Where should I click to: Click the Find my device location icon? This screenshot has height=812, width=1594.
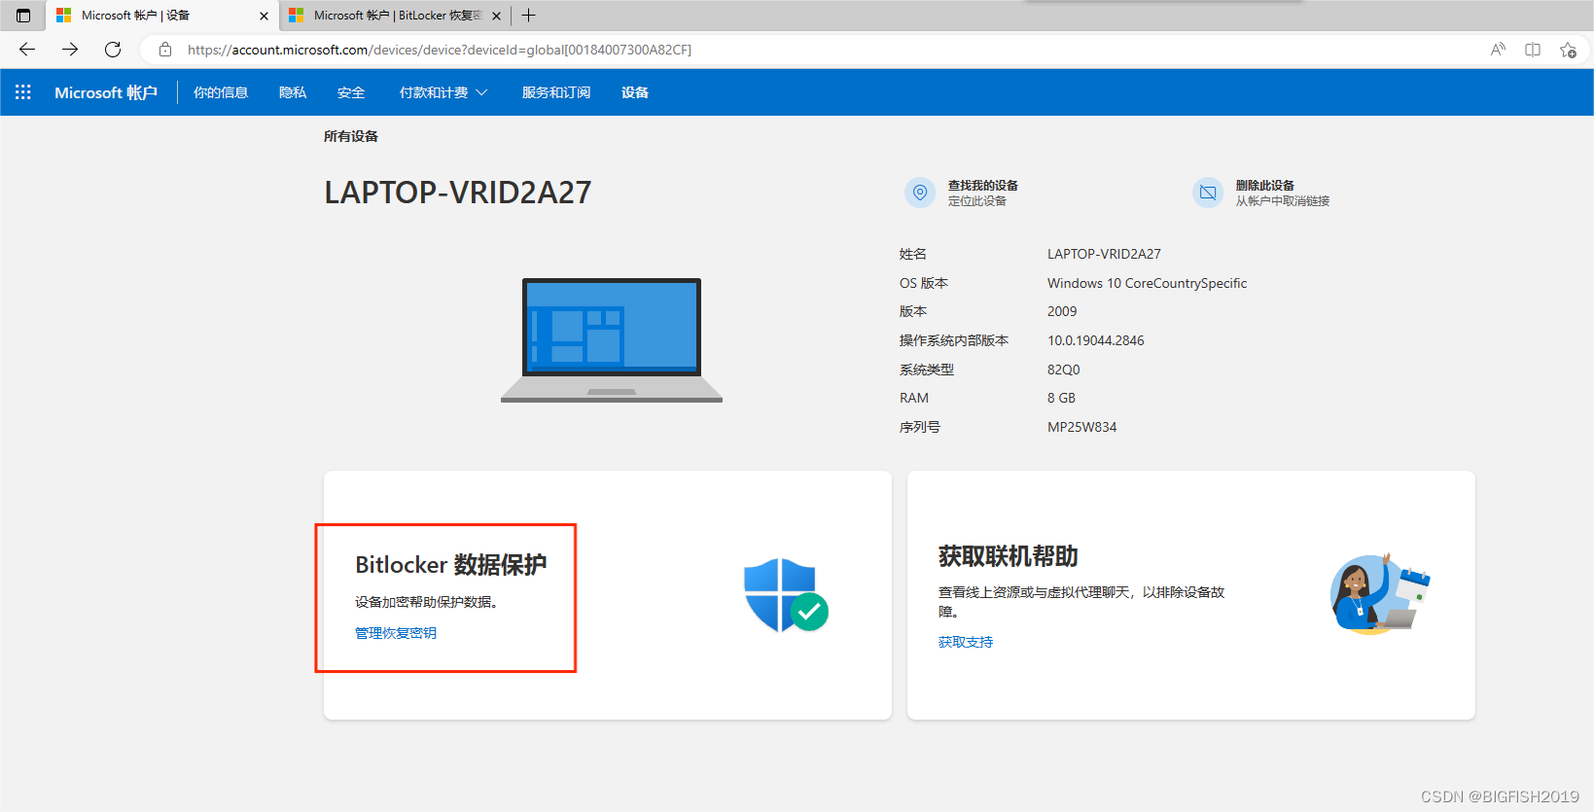pyautogui.click(x=920, y=193)
